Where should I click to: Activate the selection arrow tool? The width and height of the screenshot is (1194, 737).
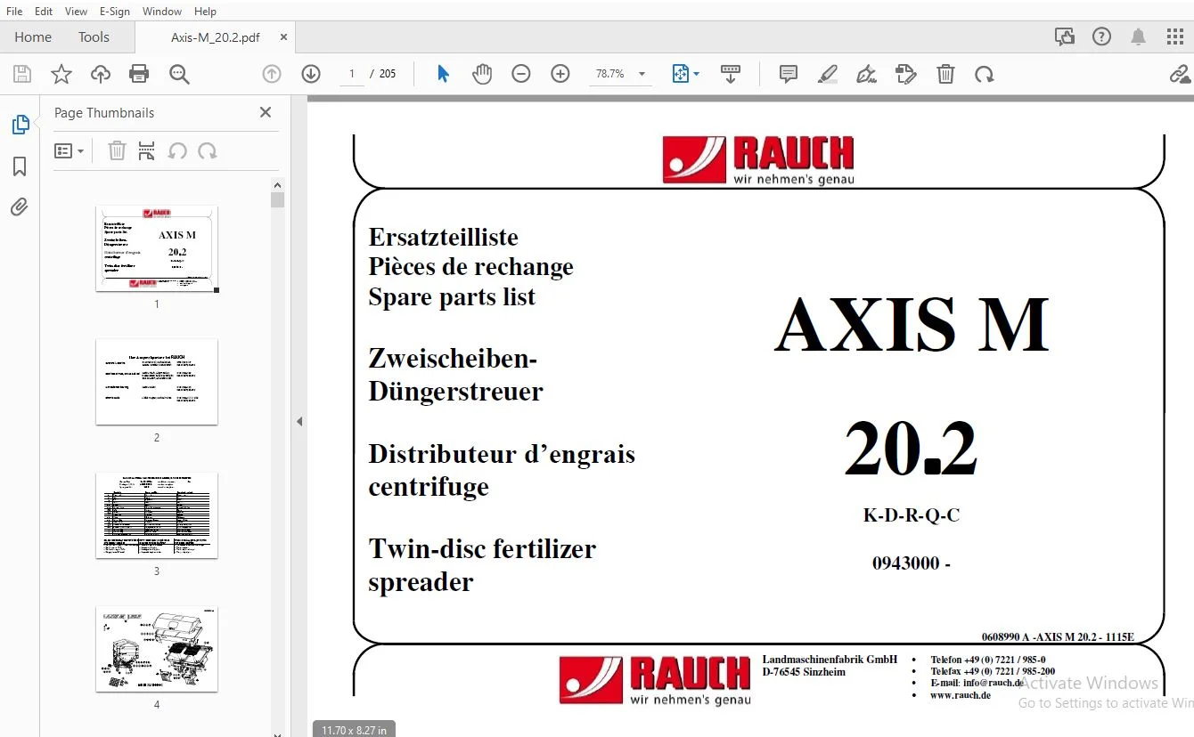pyautogui.click(x=443, y=74)
